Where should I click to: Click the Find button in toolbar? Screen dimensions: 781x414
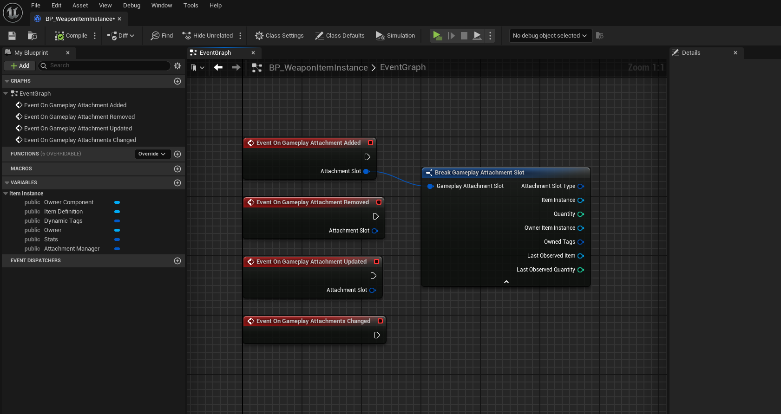(x=162, y=36)
